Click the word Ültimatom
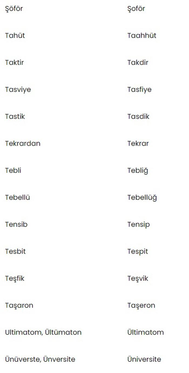The height and width of the screenshot is (373, 189). [146, 332]
